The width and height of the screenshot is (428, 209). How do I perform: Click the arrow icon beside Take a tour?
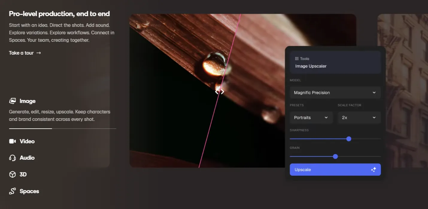pos(39,53)
